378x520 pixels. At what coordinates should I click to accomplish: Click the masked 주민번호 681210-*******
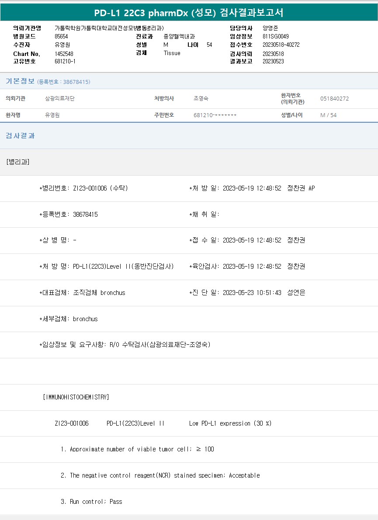click(215, 115)
